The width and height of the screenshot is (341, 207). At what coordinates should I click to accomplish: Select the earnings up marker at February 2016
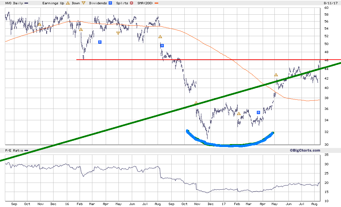coord(81,30)
